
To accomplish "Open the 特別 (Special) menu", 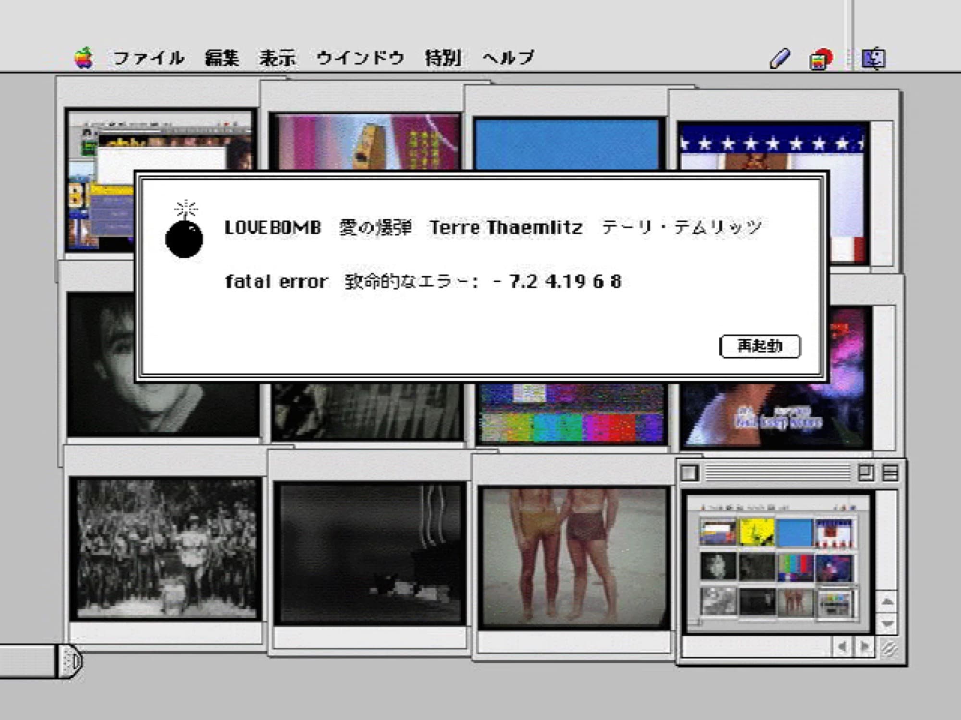I will click(x=443, y=59).
